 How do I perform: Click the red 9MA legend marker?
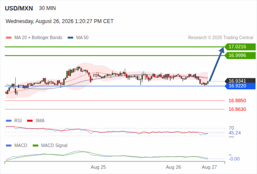(x=30, y=121)
